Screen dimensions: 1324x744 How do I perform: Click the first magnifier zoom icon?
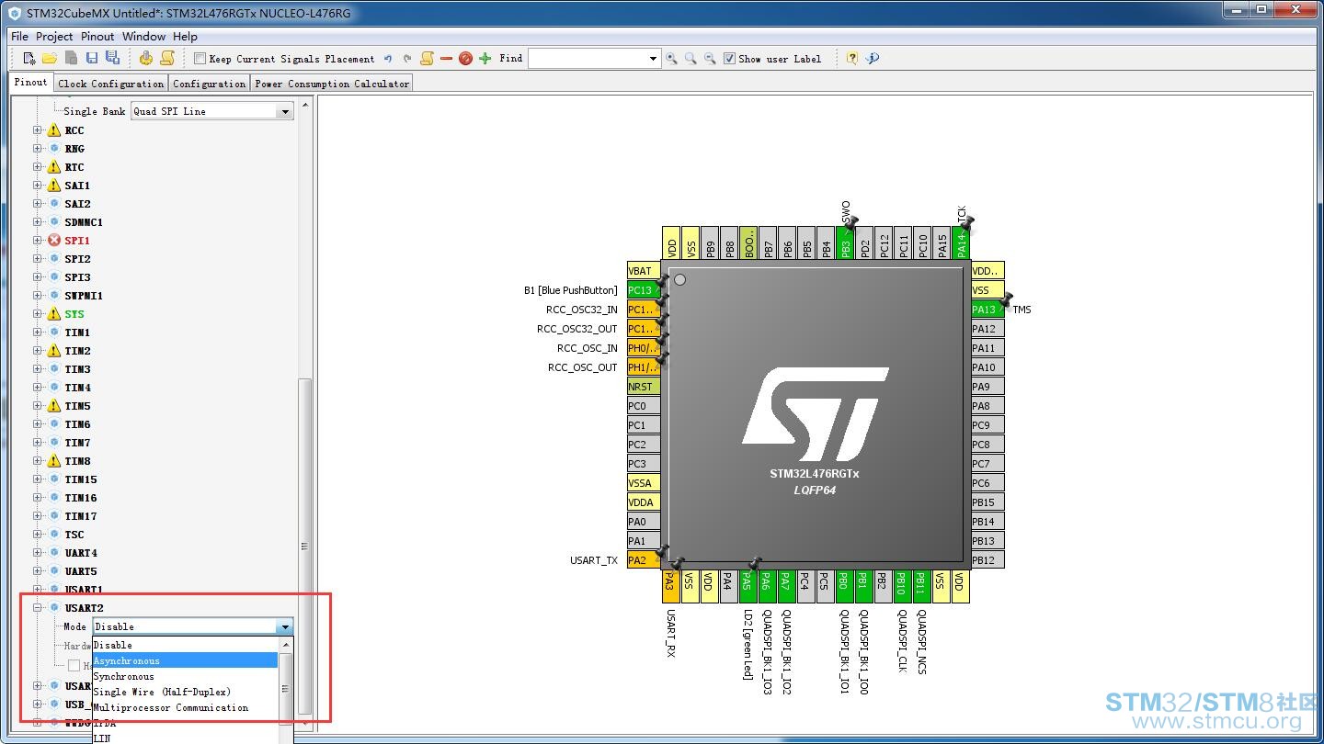pos(671,59)
